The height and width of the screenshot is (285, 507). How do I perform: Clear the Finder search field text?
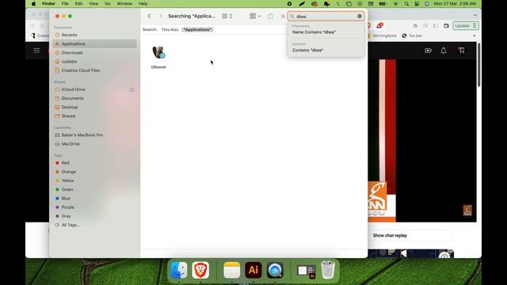click(359, 16)
